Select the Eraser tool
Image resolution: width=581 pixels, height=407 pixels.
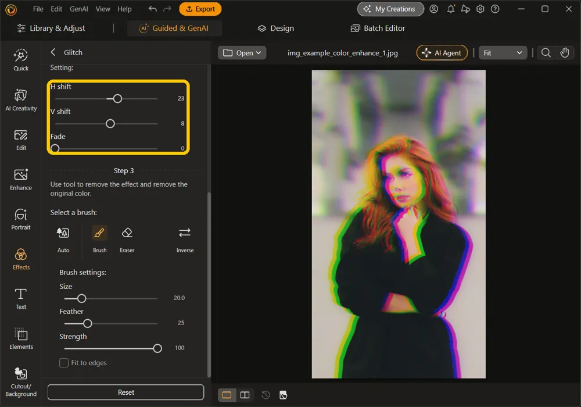127,240
